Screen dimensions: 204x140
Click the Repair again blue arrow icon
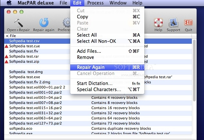click(x=44, y=23)
